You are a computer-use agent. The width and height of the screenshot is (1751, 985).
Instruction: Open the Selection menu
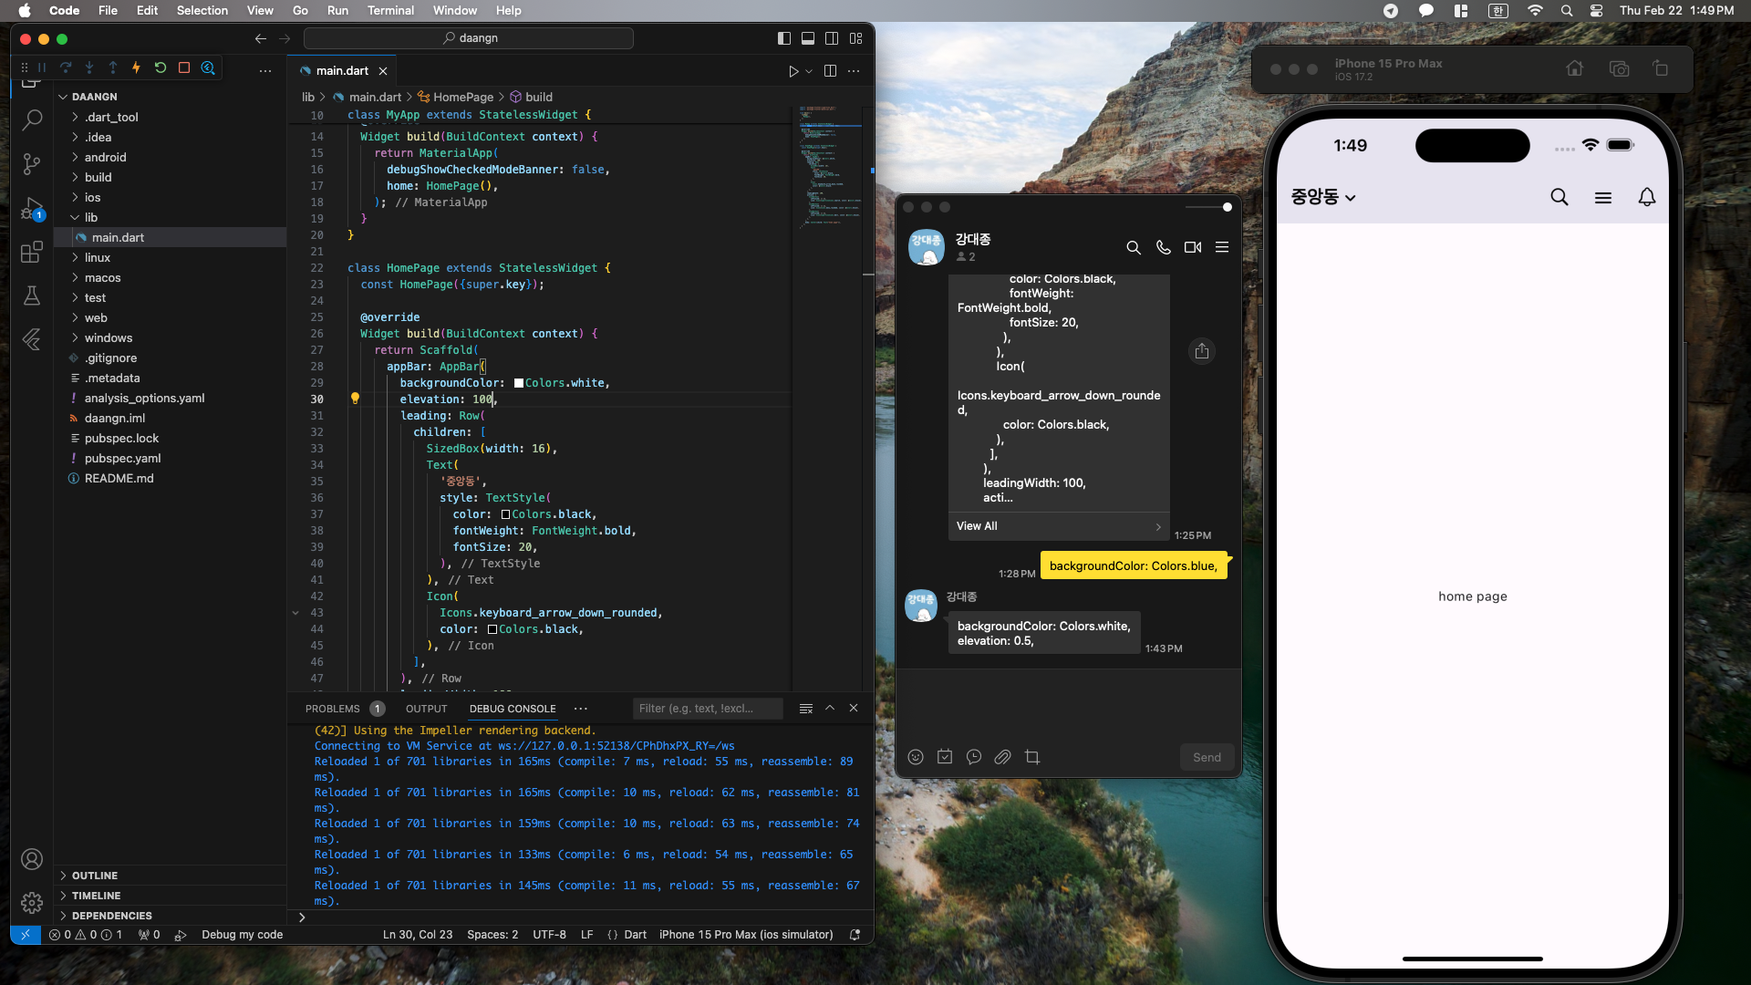pyautogui.click(x=202, y=11)
